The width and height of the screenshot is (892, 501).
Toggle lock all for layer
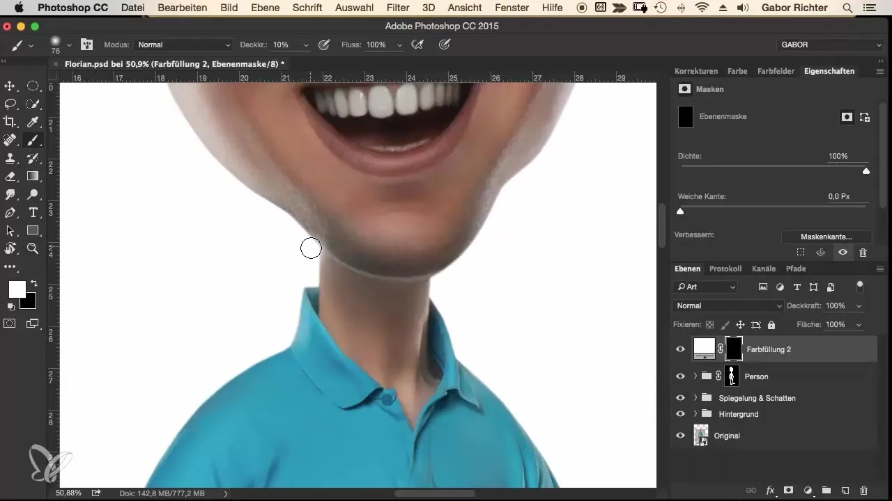click(771, 325)
